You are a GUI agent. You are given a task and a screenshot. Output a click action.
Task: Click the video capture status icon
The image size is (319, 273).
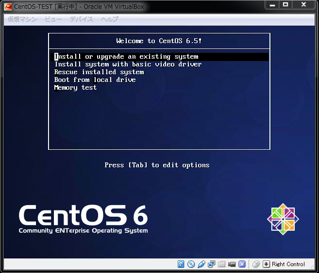pos(232,264)
